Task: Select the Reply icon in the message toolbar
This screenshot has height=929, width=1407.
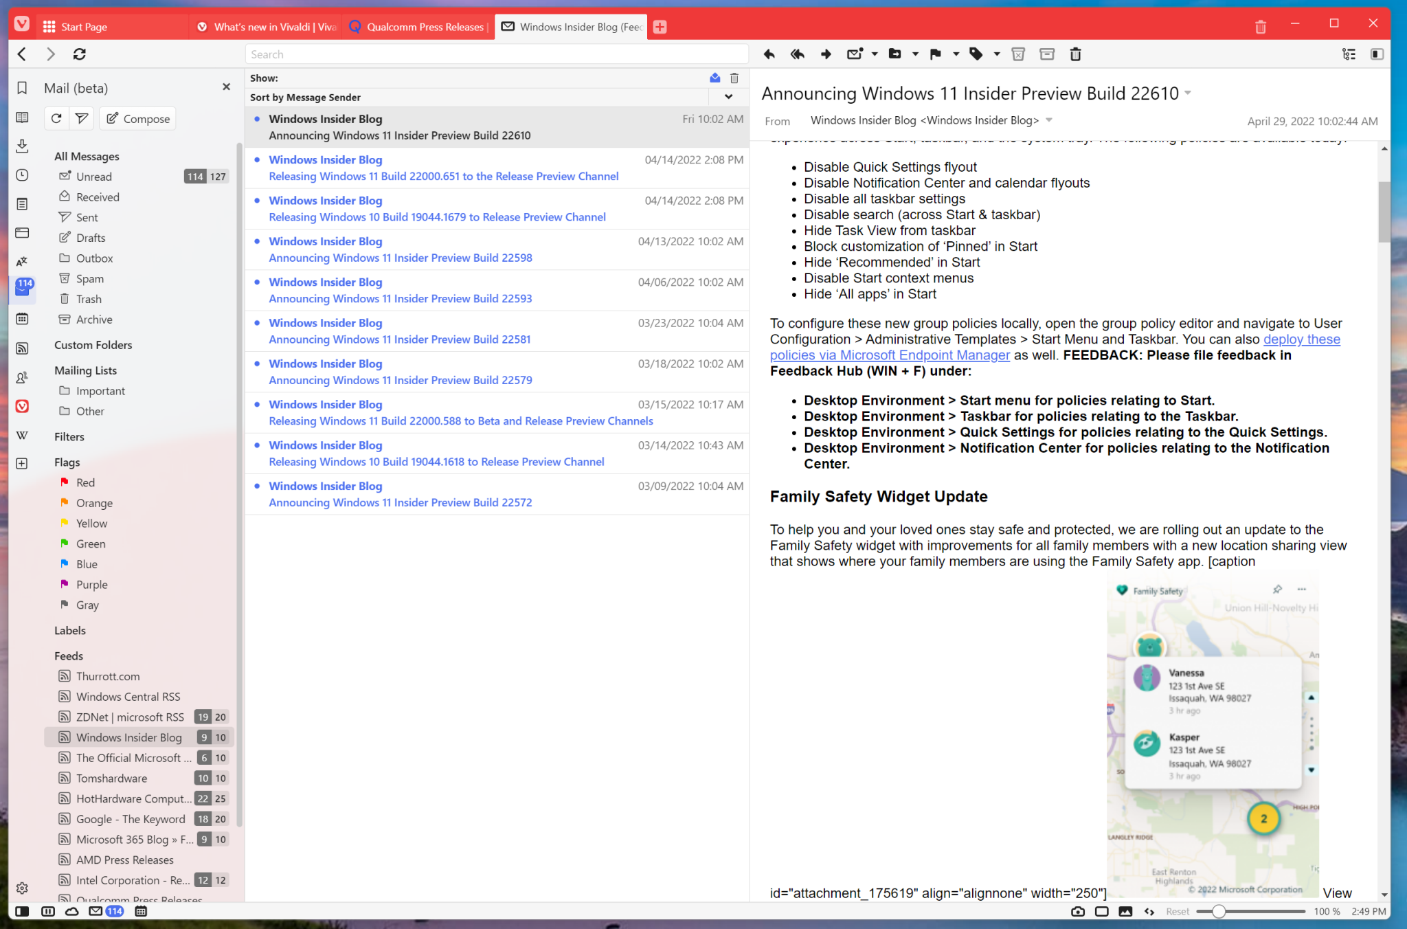Action: pos(769,54)
